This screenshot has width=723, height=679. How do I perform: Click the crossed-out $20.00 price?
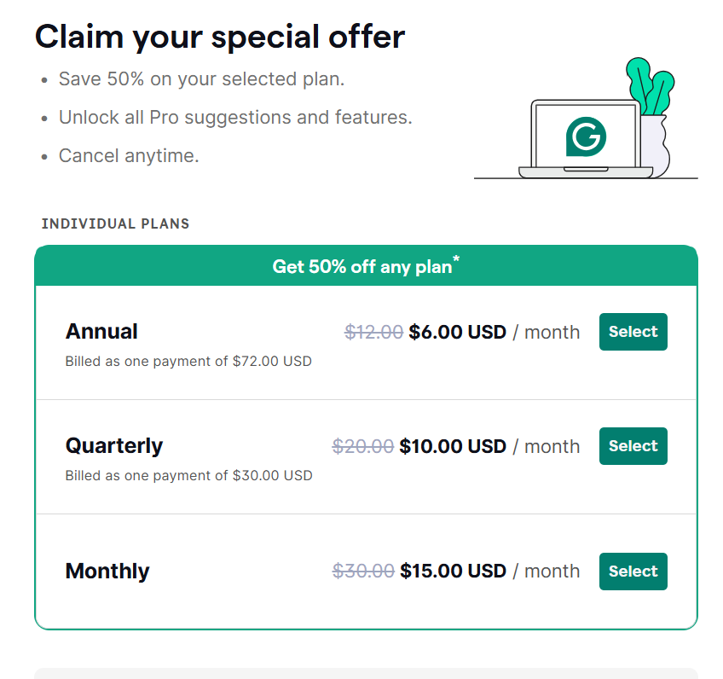pyautogui.click(x=363, y=446)
